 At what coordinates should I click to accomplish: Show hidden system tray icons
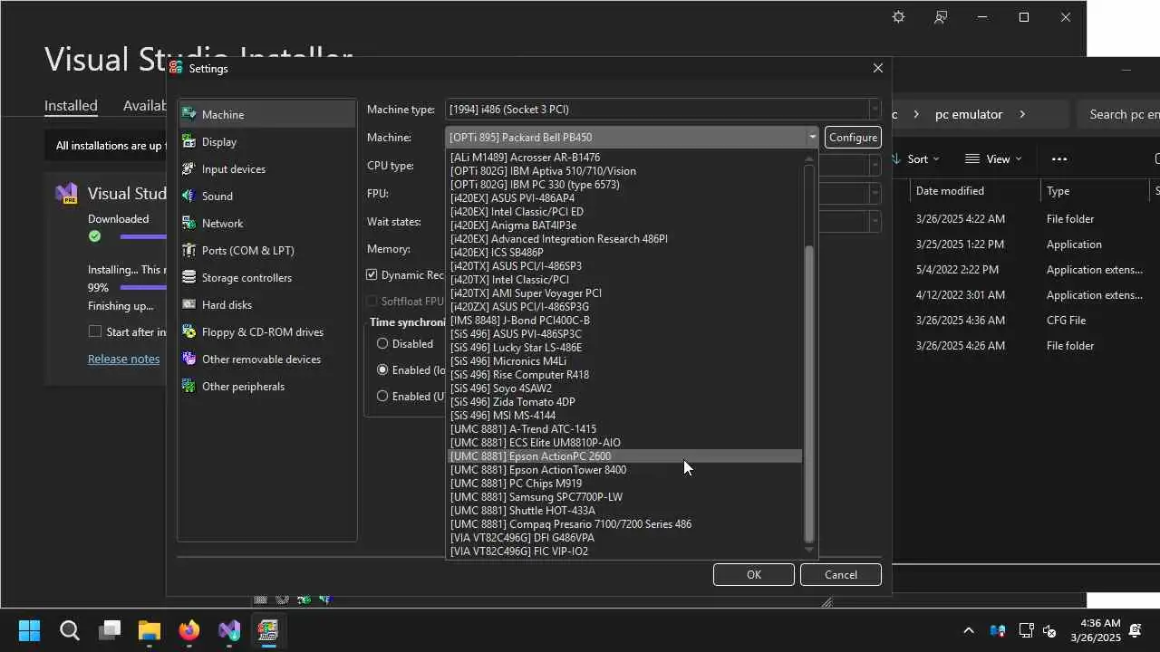[968, 630]
